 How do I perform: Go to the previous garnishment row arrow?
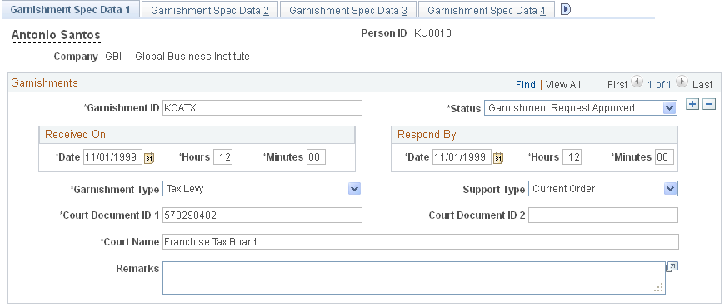click(637, 82)
